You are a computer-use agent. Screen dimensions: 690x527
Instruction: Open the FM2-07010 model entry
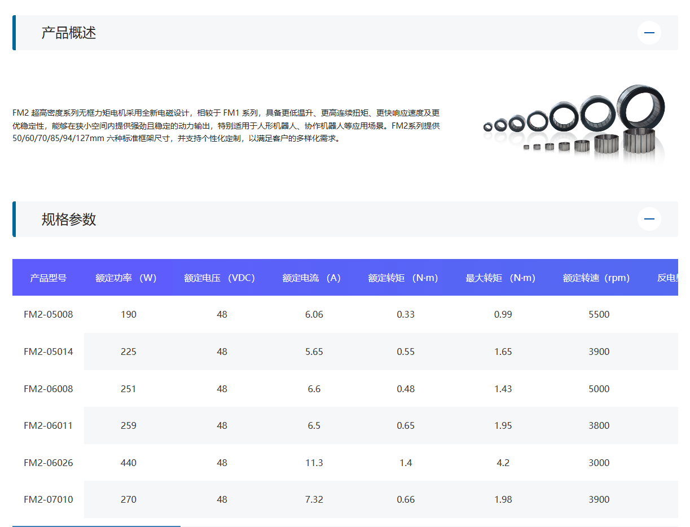tap(48, 499)
